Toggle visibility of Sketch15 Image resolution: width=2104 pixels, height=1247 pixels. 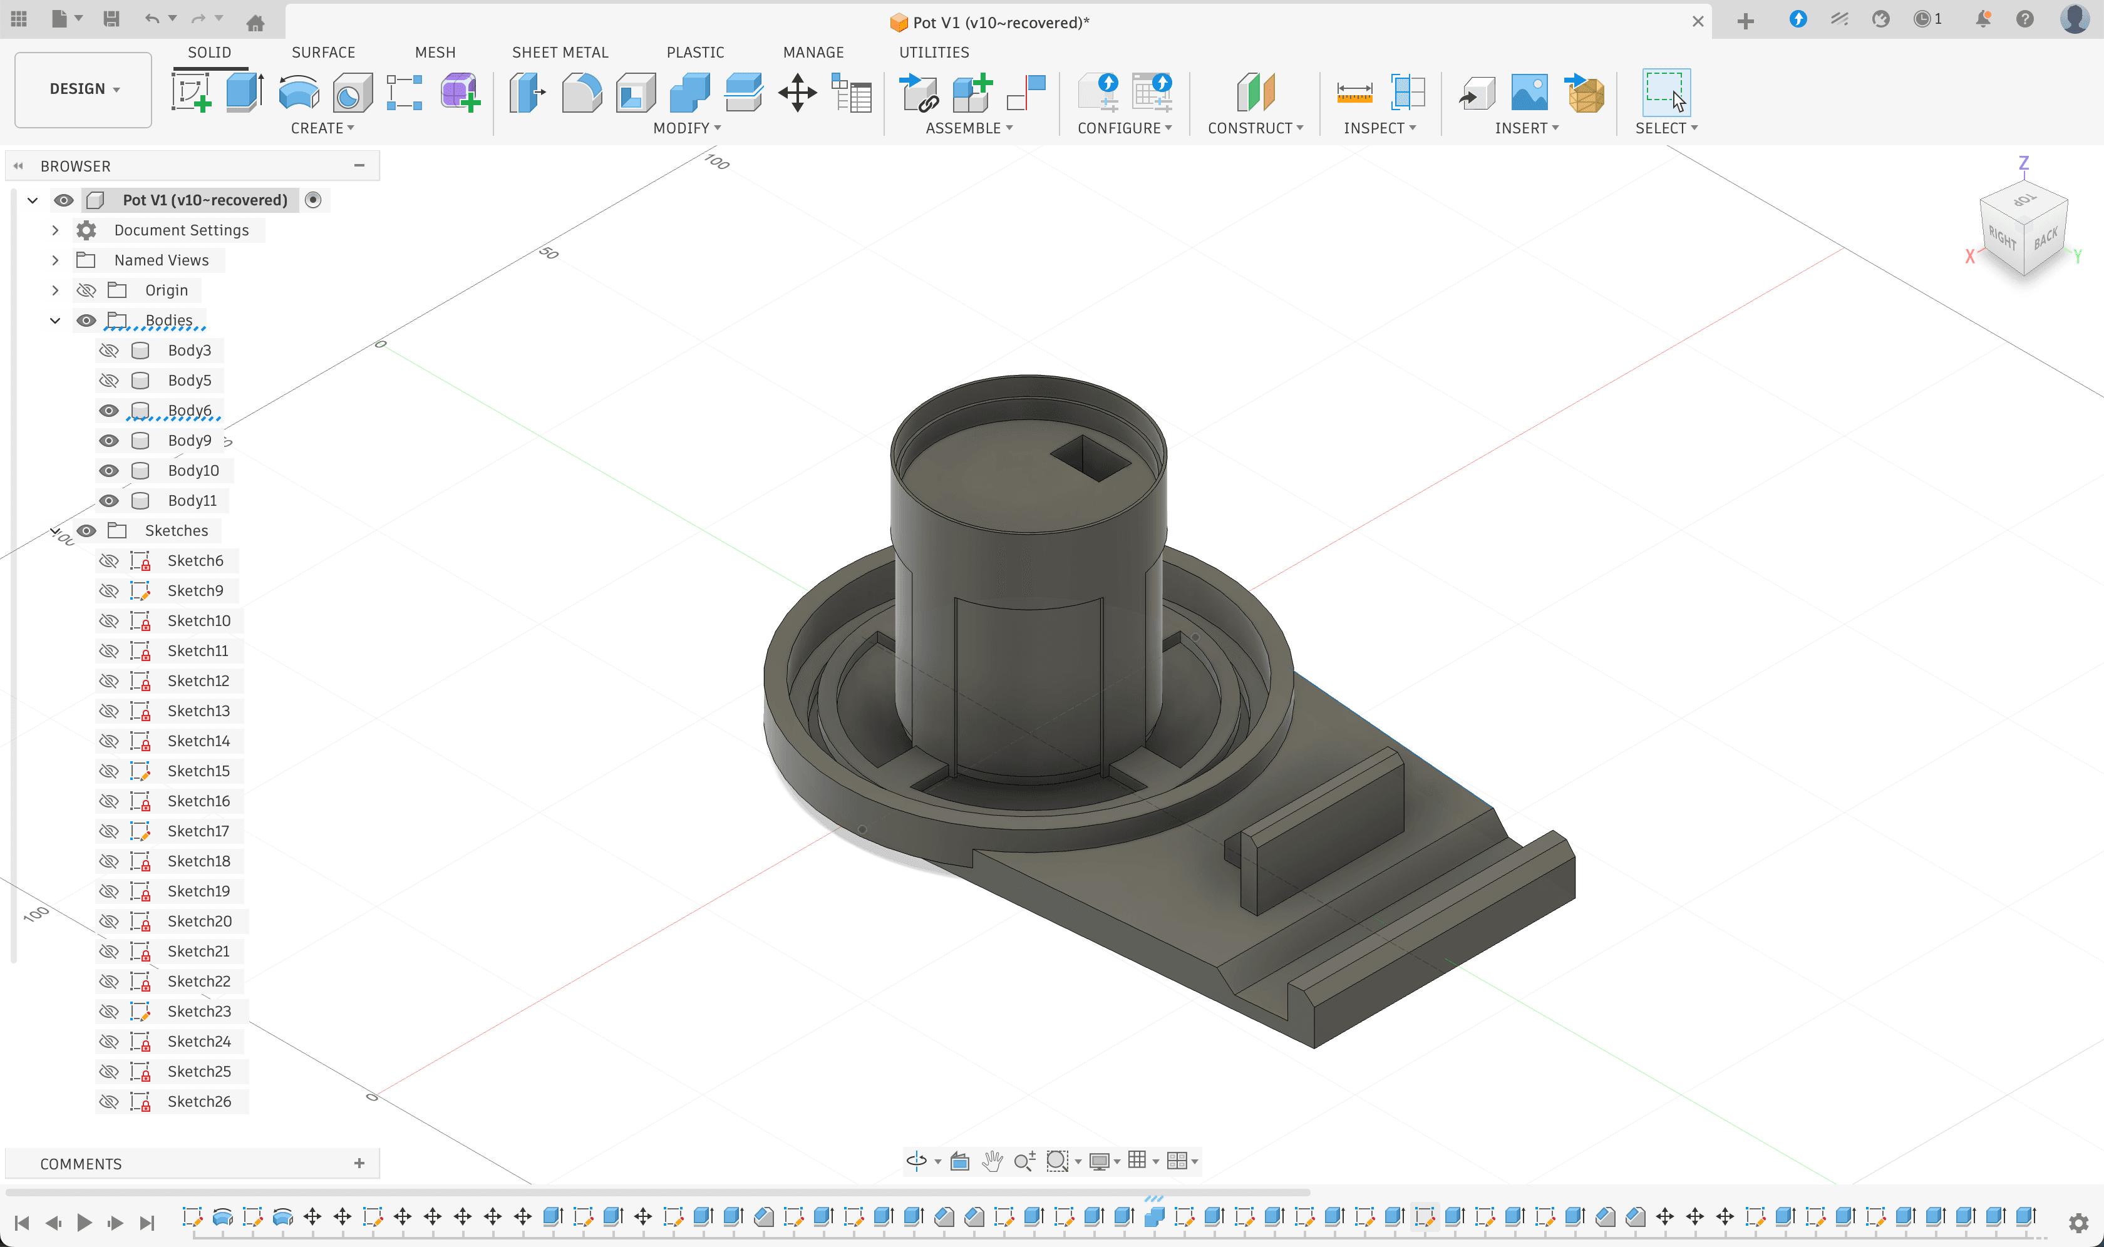[108, 771]
